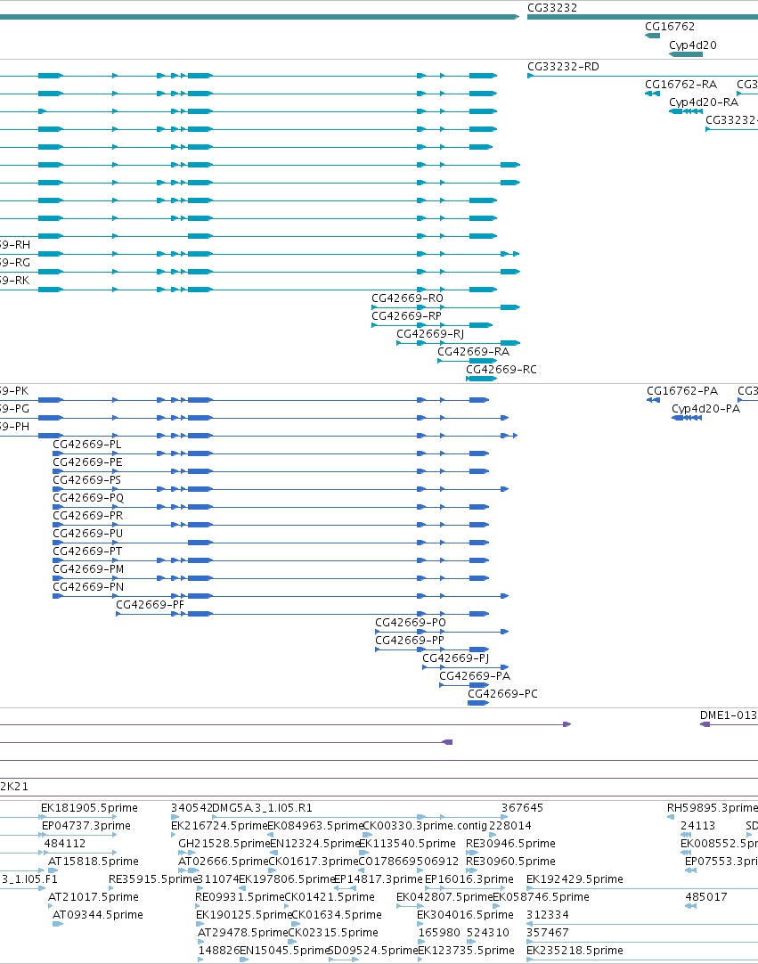
Task: Click the CG16762-PA protein label
Action: pos(681,391)
